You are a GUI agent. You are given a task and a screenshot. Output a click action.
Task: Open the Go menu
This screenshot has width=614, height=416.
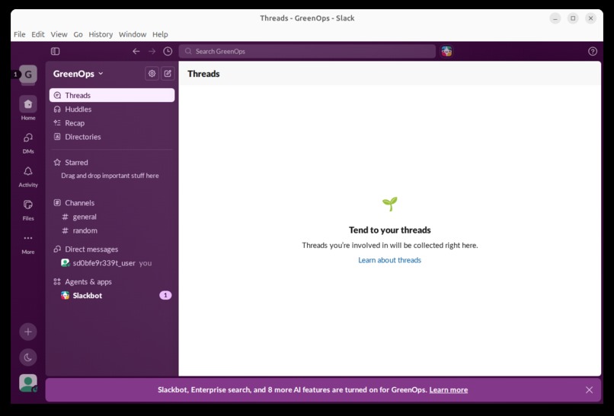[x=78, y=34]
